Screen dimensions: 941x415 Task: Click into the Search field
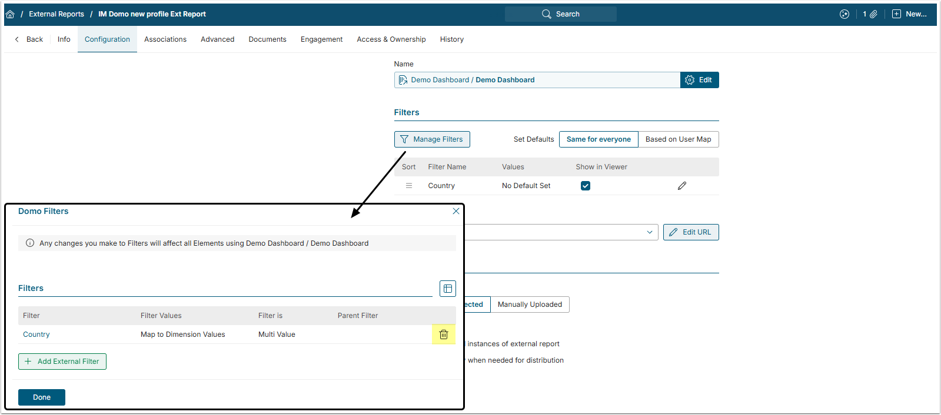point(561,14)
